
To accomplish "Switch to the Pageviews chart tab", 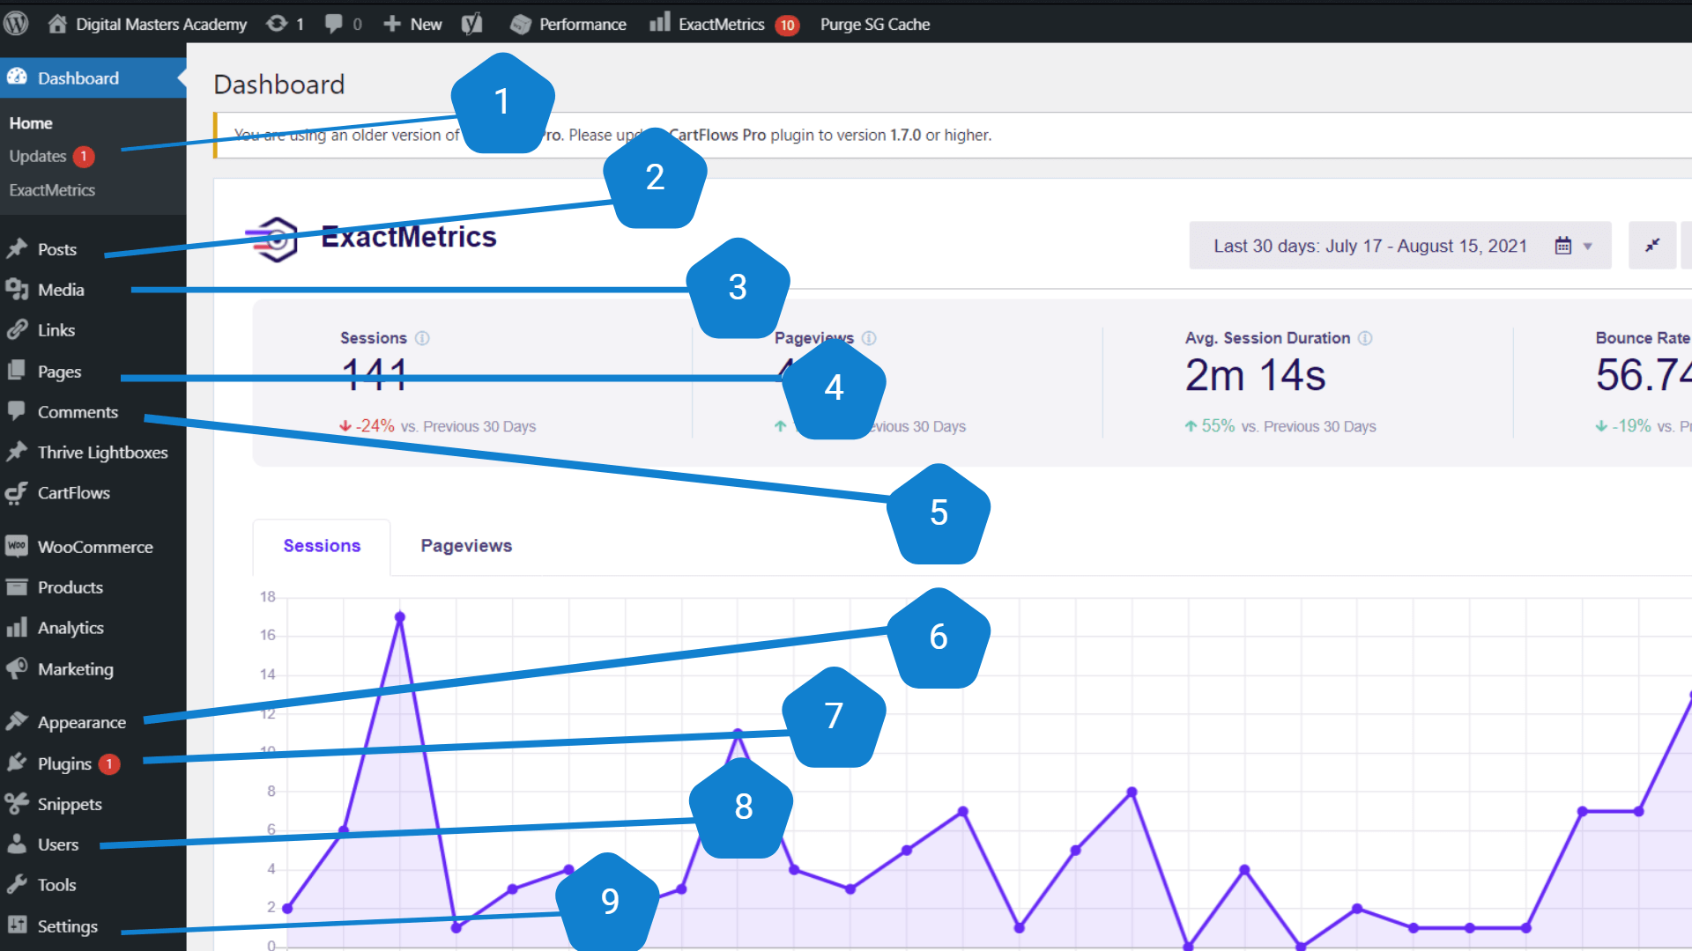I will [466, 546].
